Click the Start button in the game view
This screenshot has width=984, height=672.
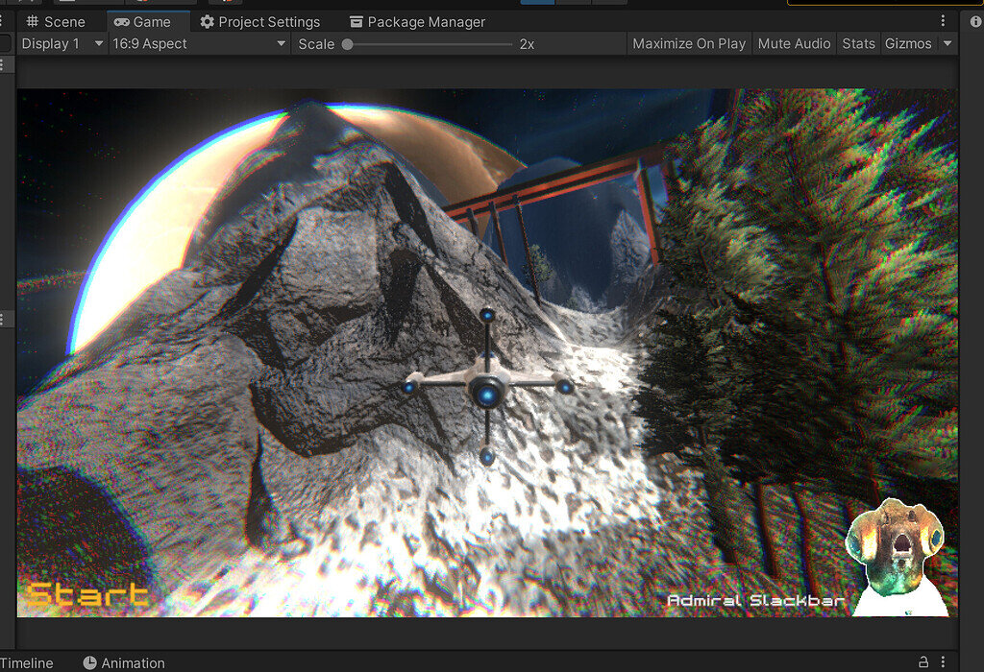[x=85, y=593]
